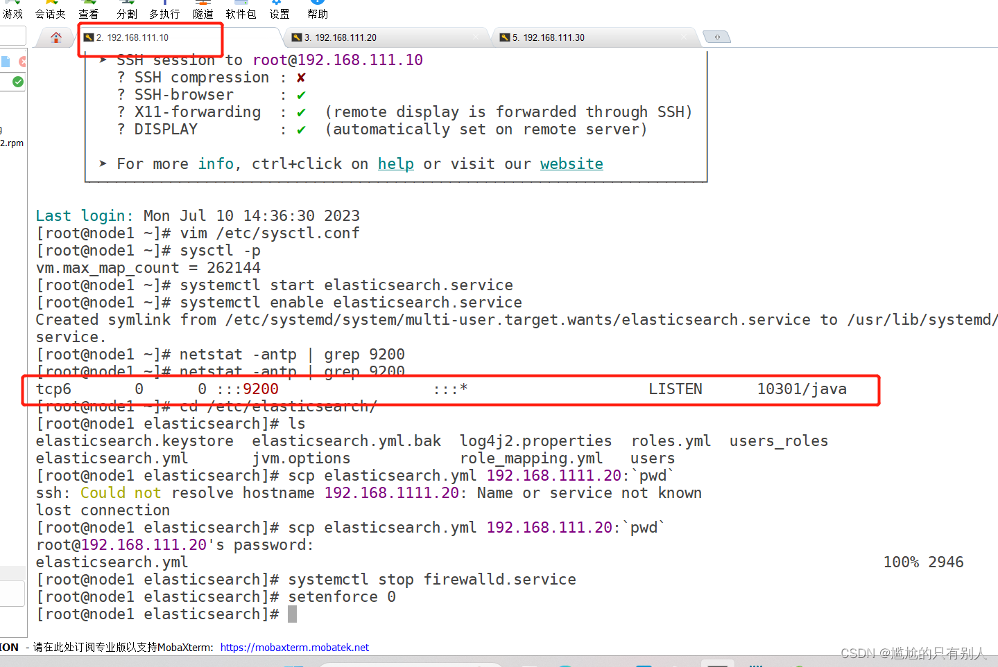This screenshot has height=667, width=998.
Task: Click the 'Last login:' line
Action: [x=198, y=216]
